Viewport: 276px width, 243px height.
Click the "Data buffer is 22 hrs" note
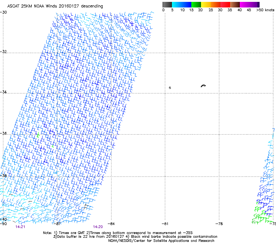[x=135, y=237]
